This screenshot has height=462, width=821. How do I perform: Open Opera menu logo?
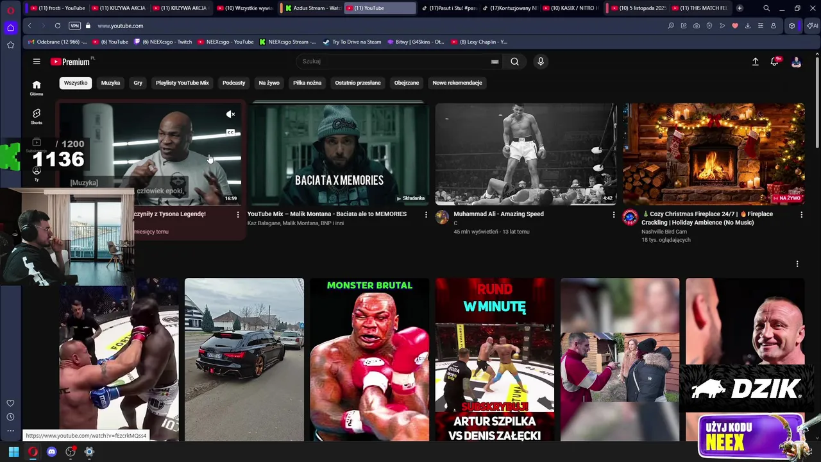10,10
